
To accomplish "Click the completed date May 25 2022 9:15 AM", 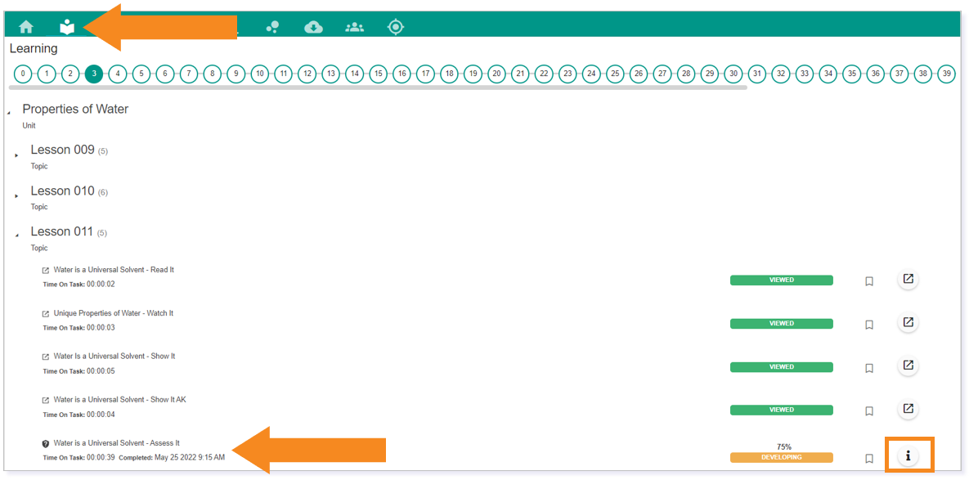I will click(x=189, y=458).
